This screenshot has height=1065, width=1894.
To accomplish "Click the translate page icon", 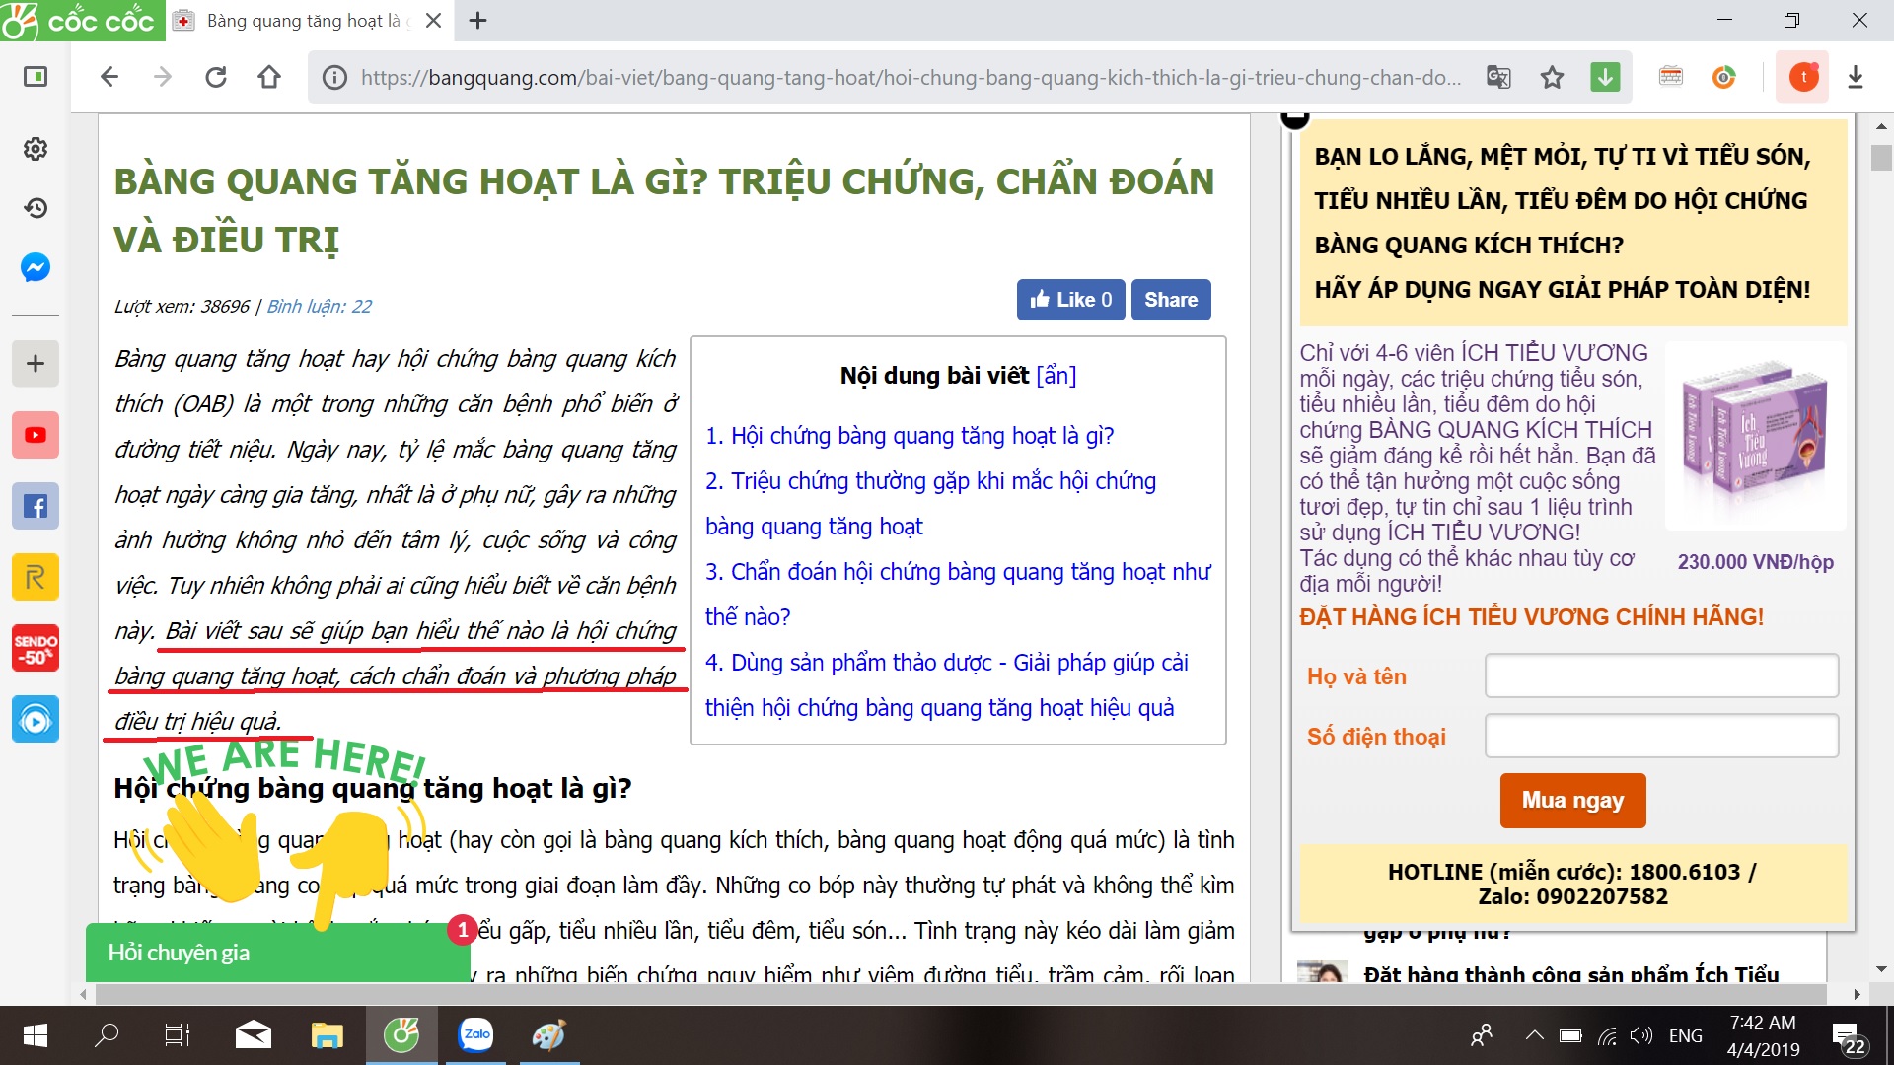I will pyautogui.click(x=1498, y=77).
